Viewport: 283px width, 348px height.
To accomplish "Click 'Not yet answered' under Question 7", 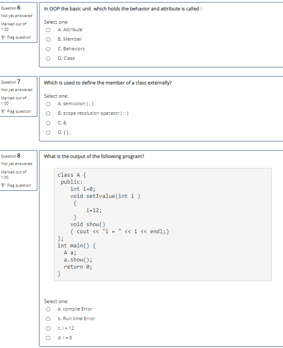I will tap(17, 90).
